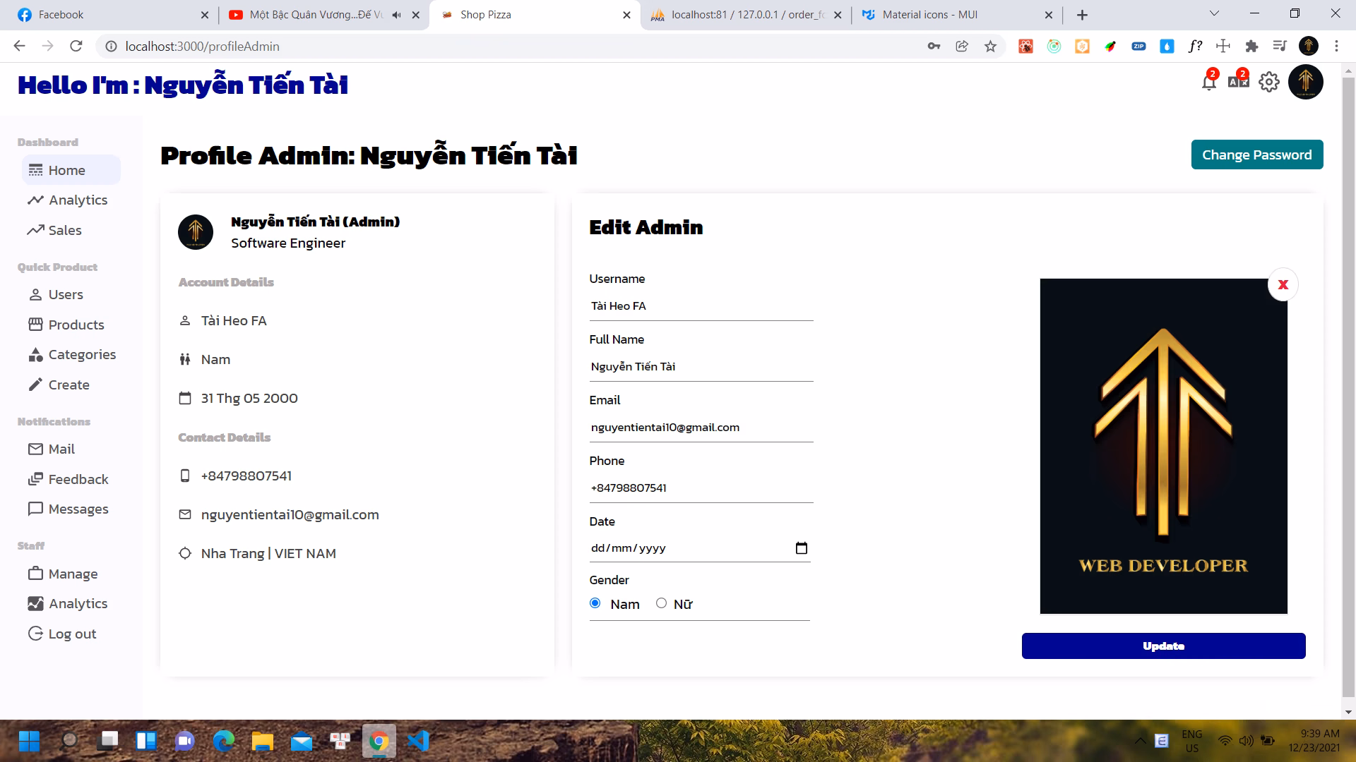
Task: Open Sales in the sidebar
Action: pos(71,230)
